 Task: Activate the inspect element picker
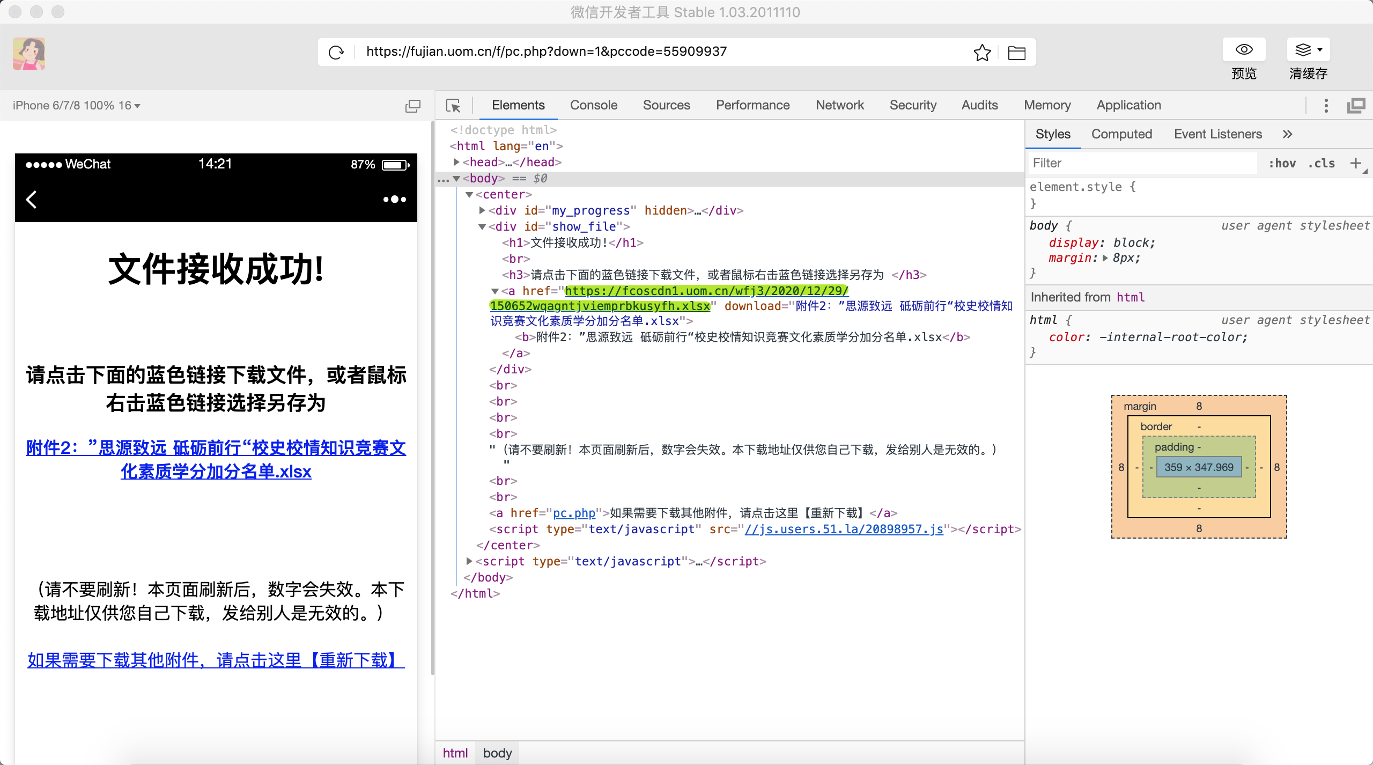[453, 106]
